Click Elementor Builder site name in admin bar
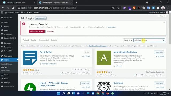The image size is (171, 96). 12,13
